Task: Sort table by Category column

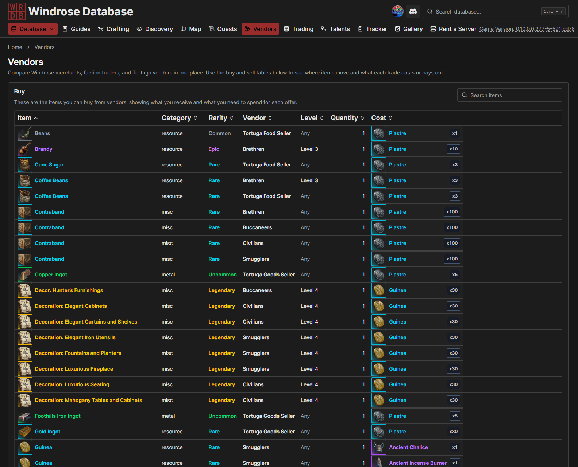Action: pyautogui.click(x=180, y=118)
